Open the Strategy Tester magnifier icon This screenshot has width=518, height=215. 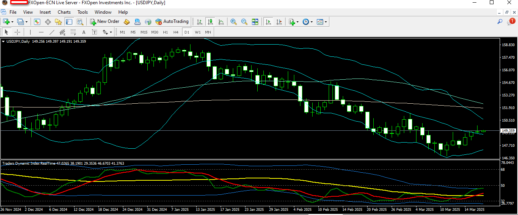(x=79, y=22)
